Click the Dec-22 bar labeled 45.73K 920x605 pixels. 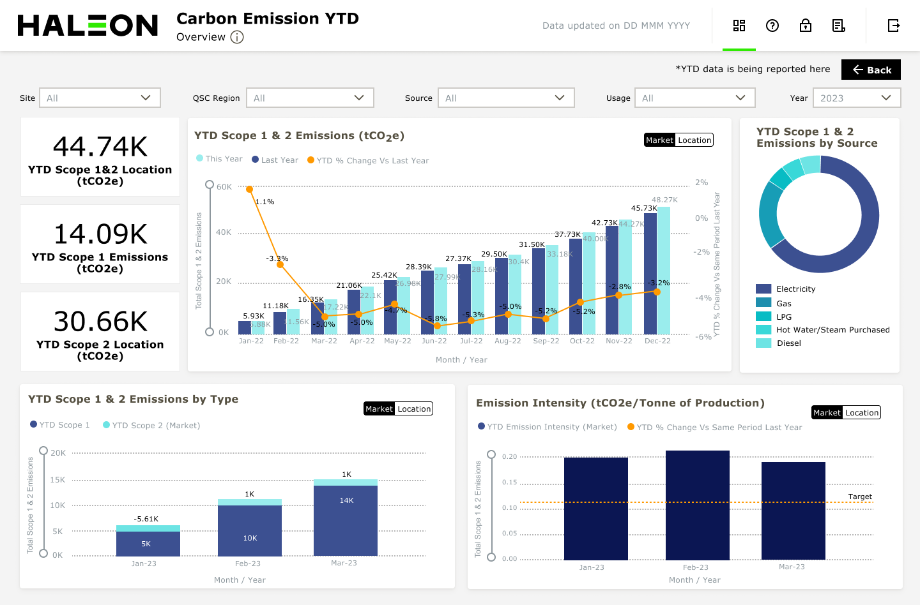[x=650, y=274]
